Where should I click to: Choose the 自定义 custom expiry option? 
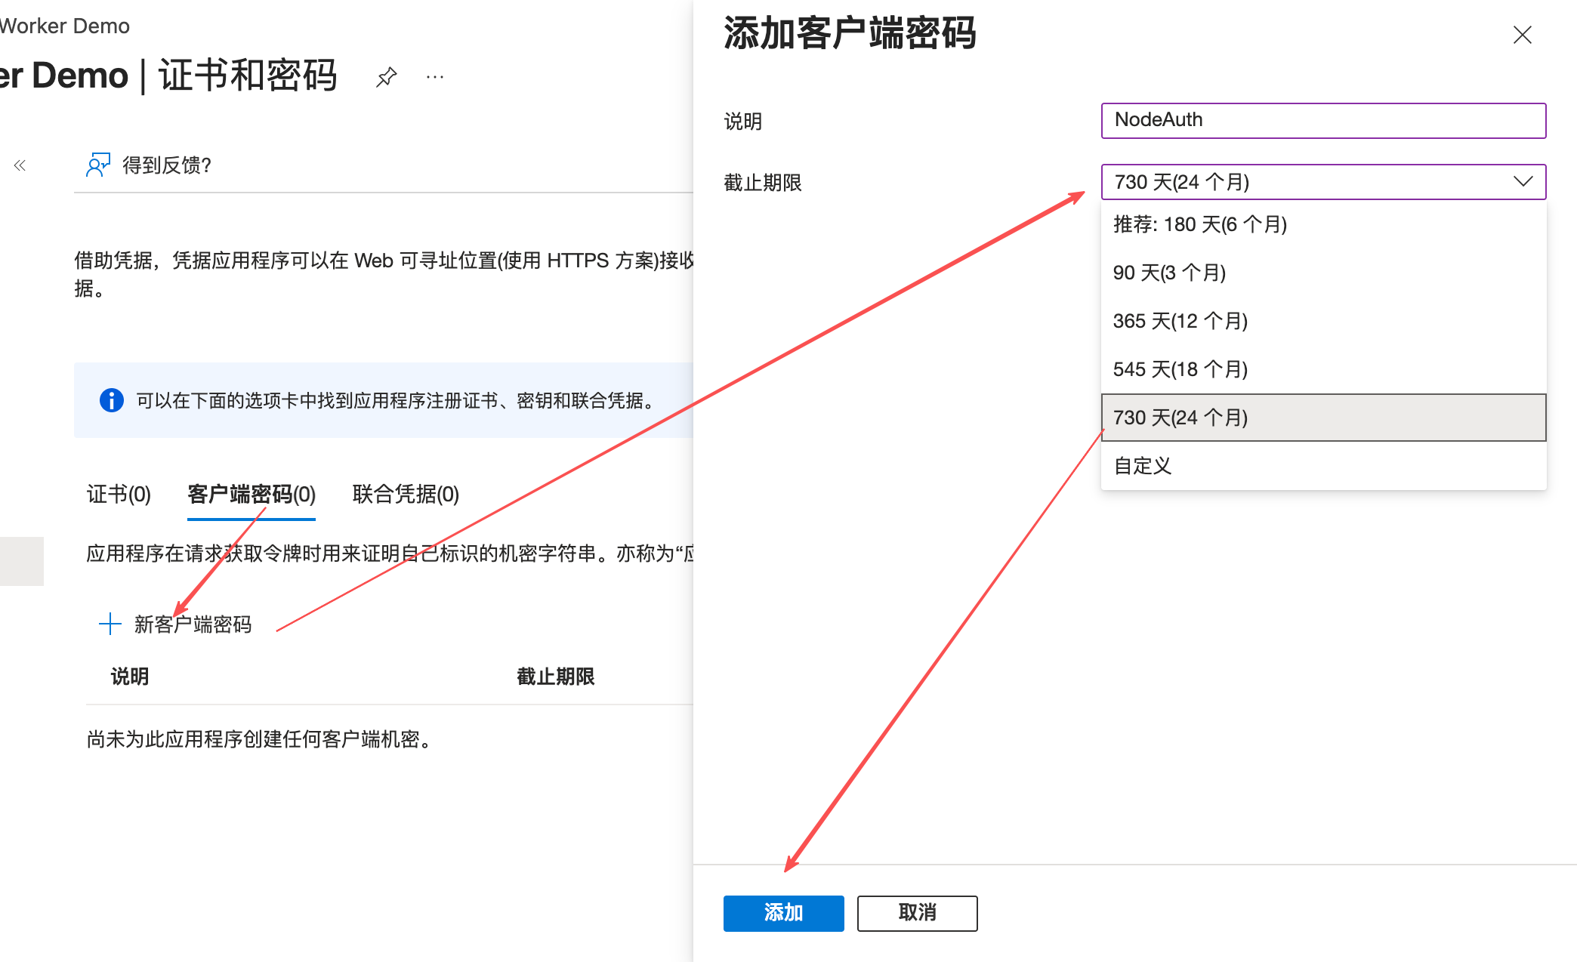[x=1142, y=466]
